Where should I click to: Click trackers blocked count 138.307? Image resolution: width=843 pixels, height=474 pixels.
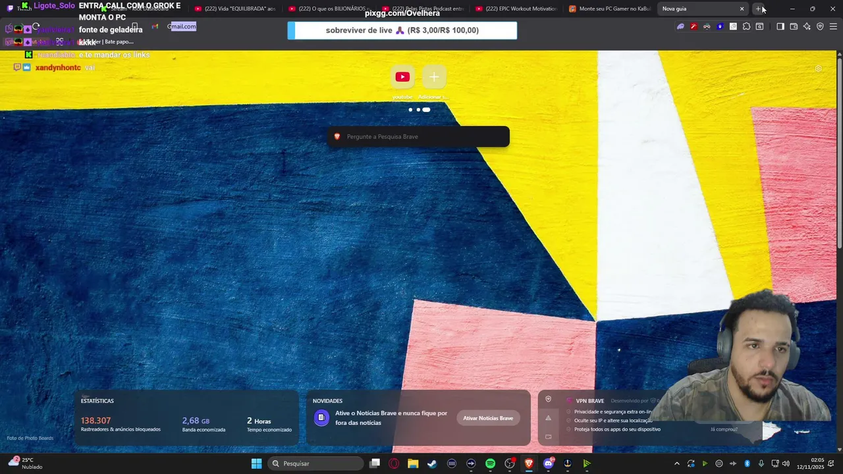tap(95, 421)
